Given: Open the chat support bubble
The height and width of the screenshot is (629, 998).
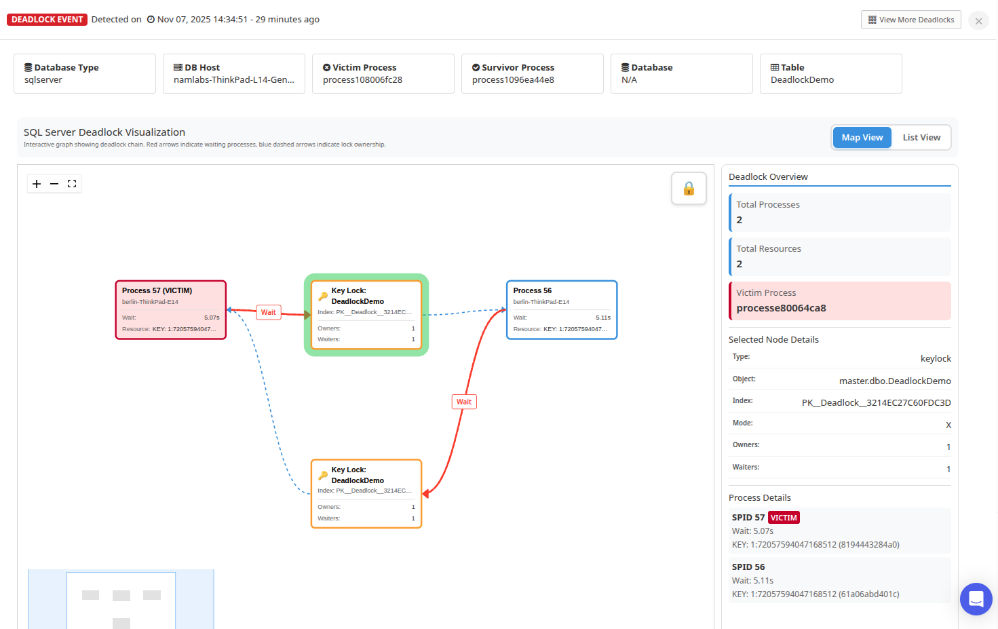Looking at the screenshot, I should click(976, 599).
